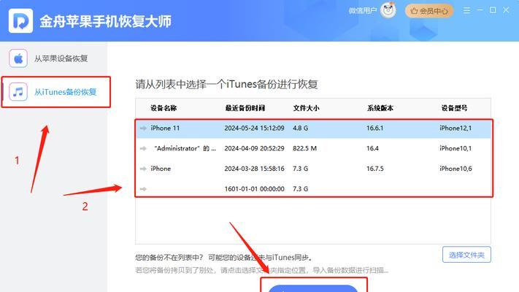This screenshot has width=519, height=292.
Task: Open the WeChat user avatar
Action: [388, 10]
